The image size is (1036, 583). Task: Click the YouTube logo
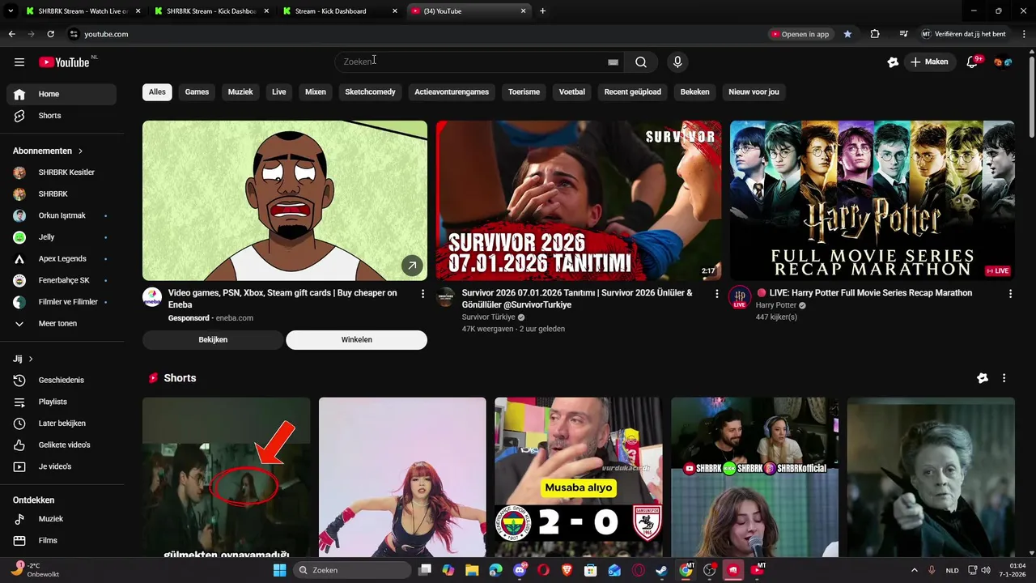64,62
